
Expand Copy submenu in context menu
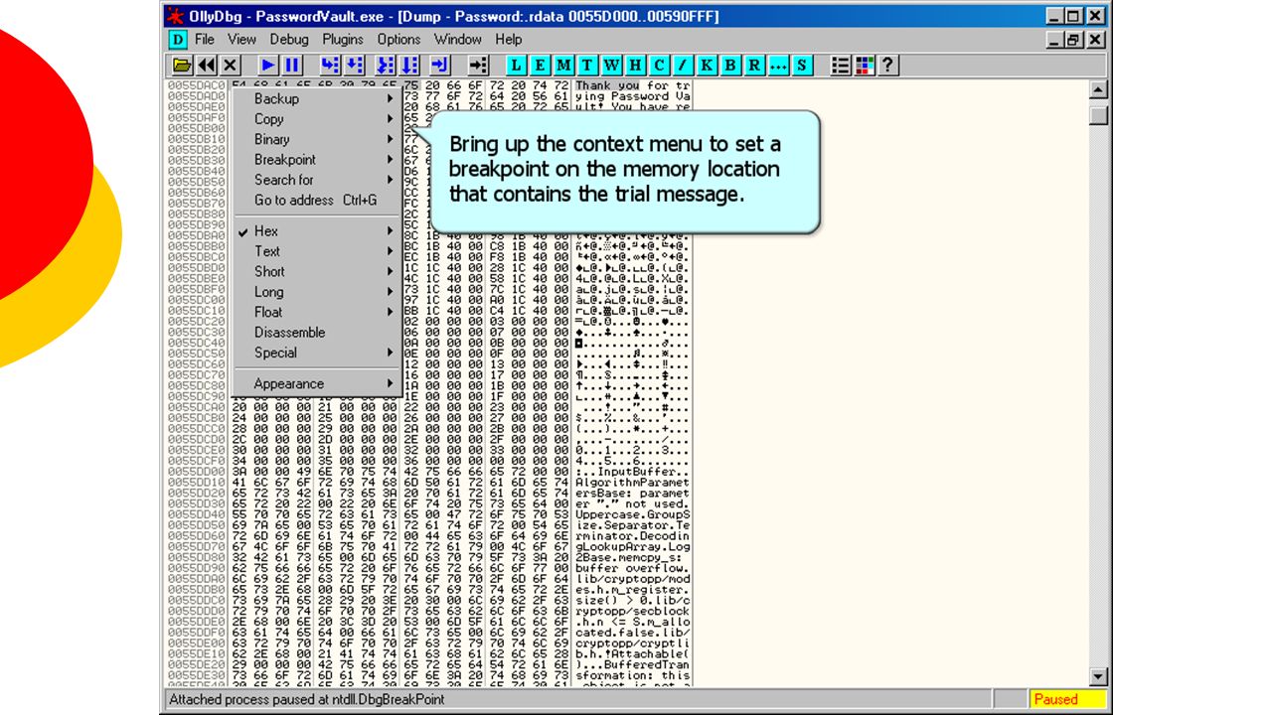[316, 119]
